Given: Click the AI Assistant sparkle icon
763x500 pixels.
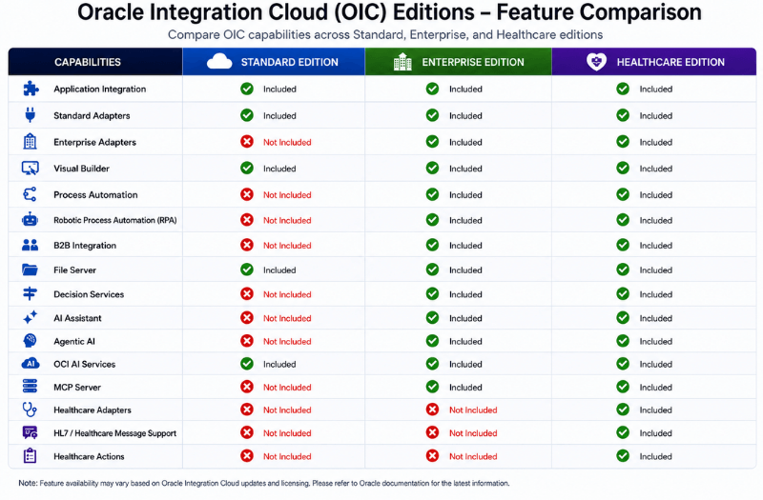Looking at the screenshot, I should [31, 318].
